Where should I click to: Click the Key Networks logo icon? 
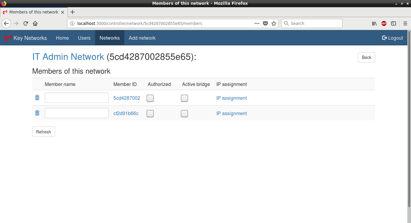(x=8, y=38)
